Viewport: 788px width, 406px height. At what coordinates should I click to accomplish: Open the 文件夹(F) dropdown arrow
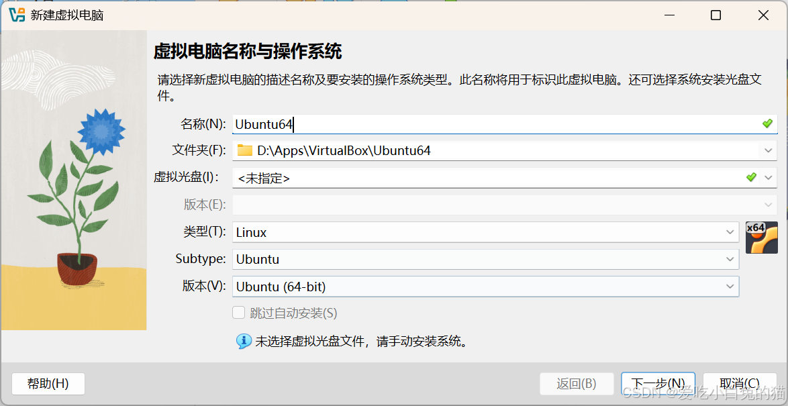[768, 150]
